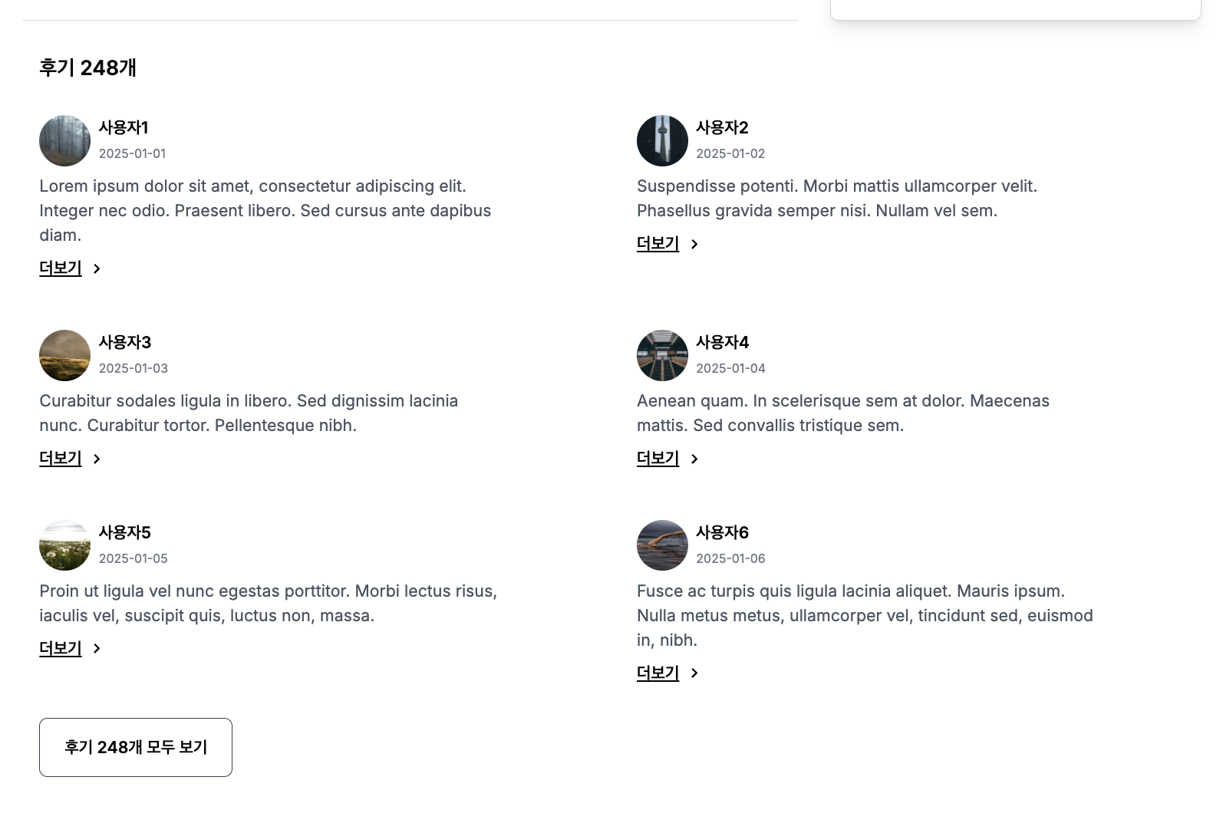Screen dimensions: 1223x836
Task: Open 사용자6's swimmer profile avatar
Action: [662, 546]
